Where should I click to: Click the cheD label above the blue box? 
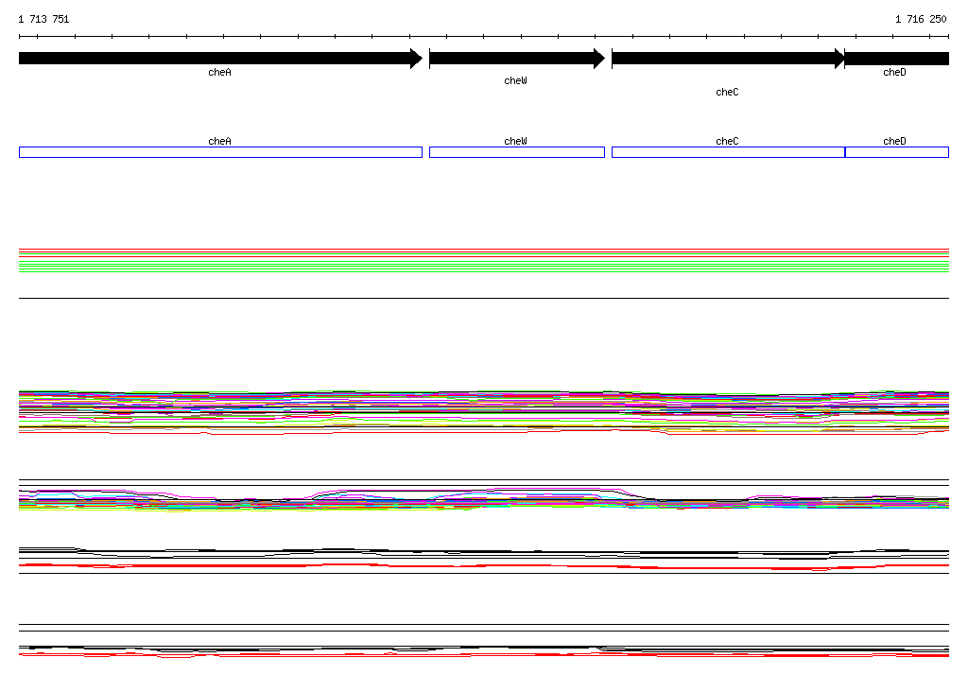[x=894, y=142]
